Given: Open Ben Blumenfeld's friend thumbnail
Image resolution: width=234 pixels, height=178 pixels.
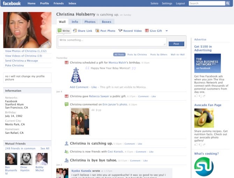Looking at the screenshot, I should [x=11, y=159].
